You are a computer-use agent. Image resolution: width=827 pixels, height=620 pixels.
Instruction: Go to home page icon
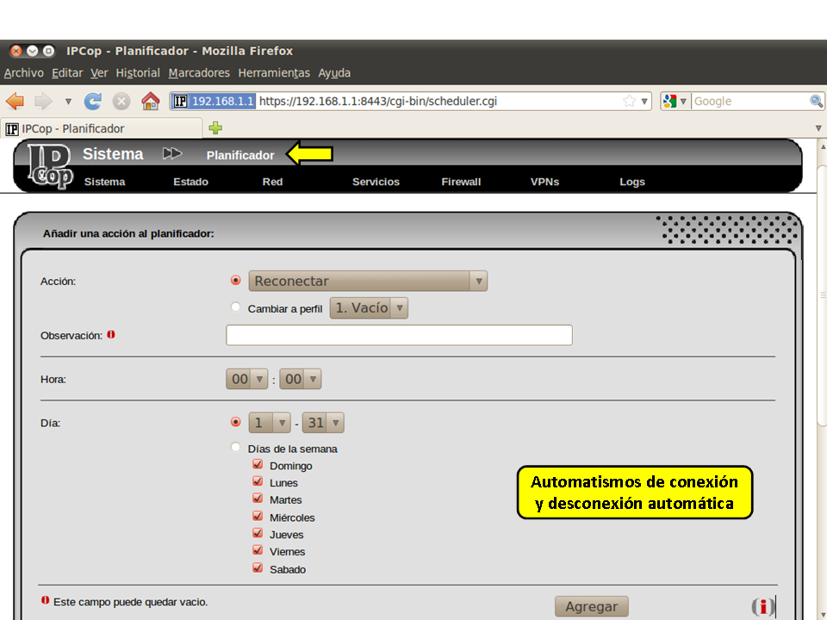click(x=150, y=102)
